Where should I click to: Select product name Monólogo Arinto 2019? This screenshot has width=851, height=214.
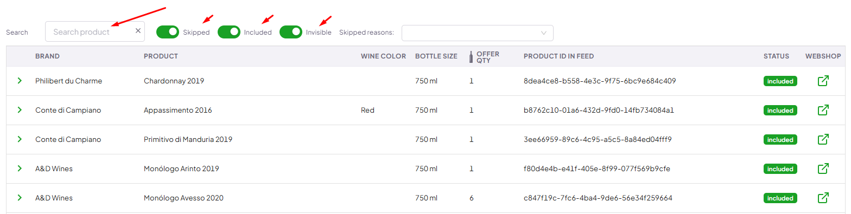tap(181, 168)
